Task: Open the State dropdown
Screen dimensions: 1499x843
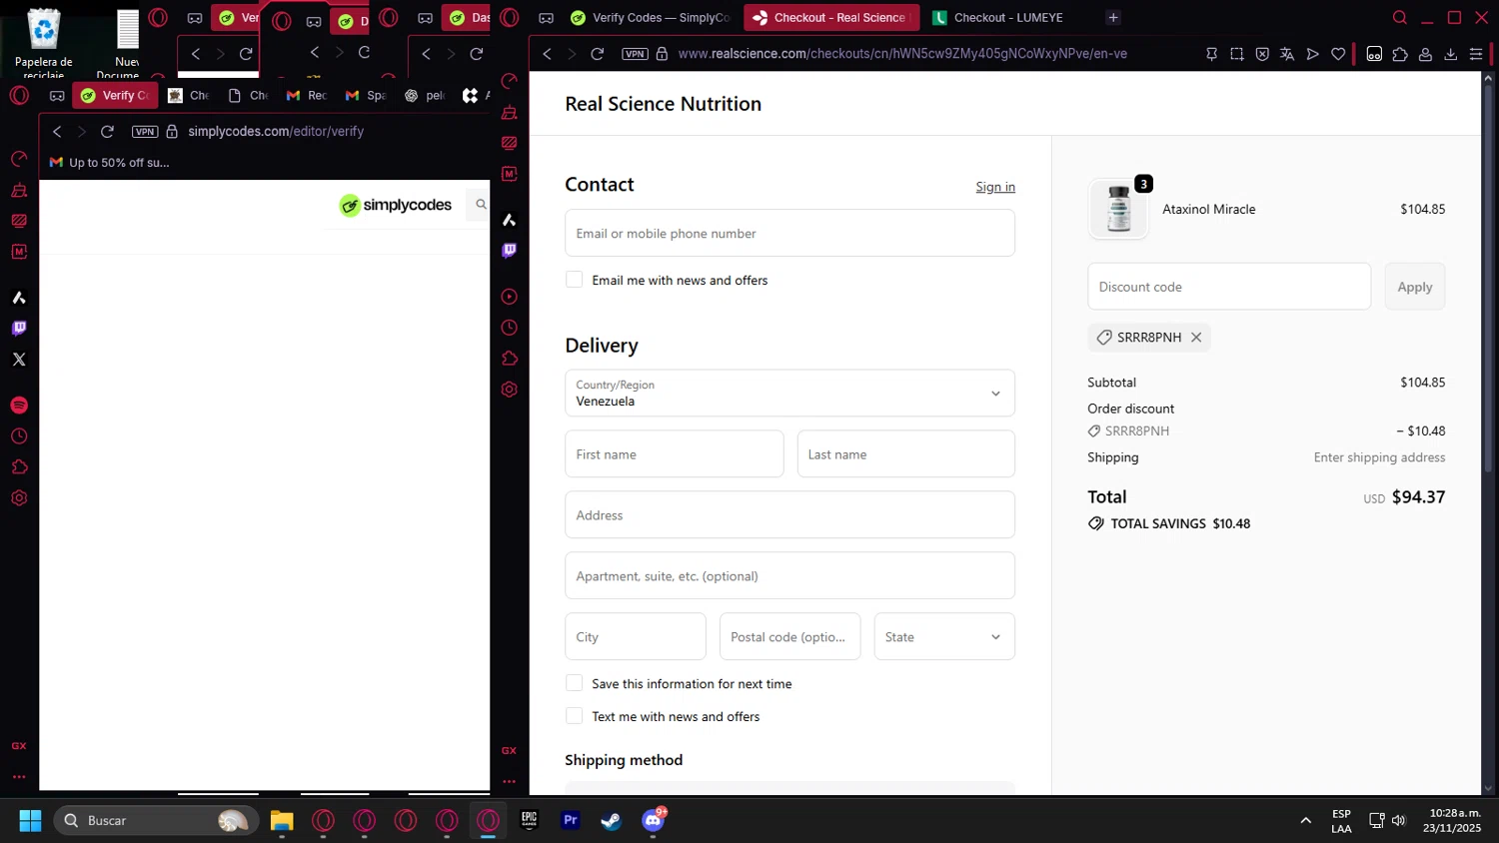Action: (x=944, y=636)
